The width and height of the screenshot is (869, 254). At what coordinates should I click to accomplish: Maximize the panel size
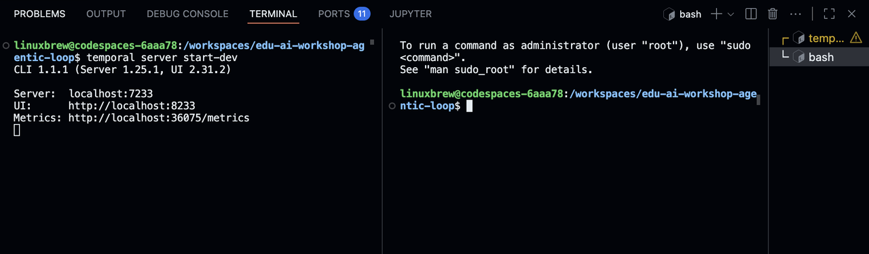(x=829, y=14)
